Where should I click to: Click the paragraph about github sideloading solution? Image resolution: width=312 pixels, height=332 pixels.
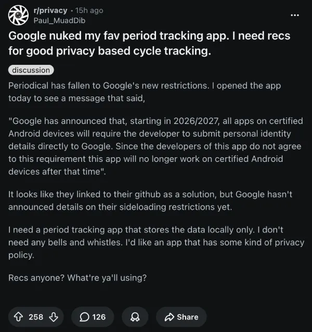151,201
